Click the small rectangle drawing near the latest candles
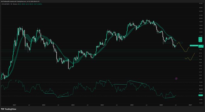 [172, 43]
